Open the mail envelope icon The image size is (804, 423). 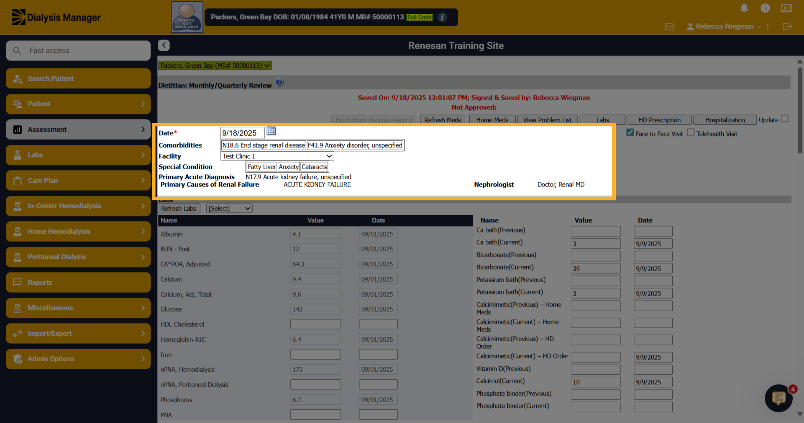[x=669, y=26]
